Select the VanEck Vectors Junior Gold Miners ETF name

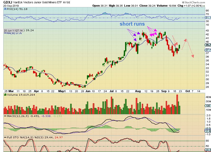[38, 3]
